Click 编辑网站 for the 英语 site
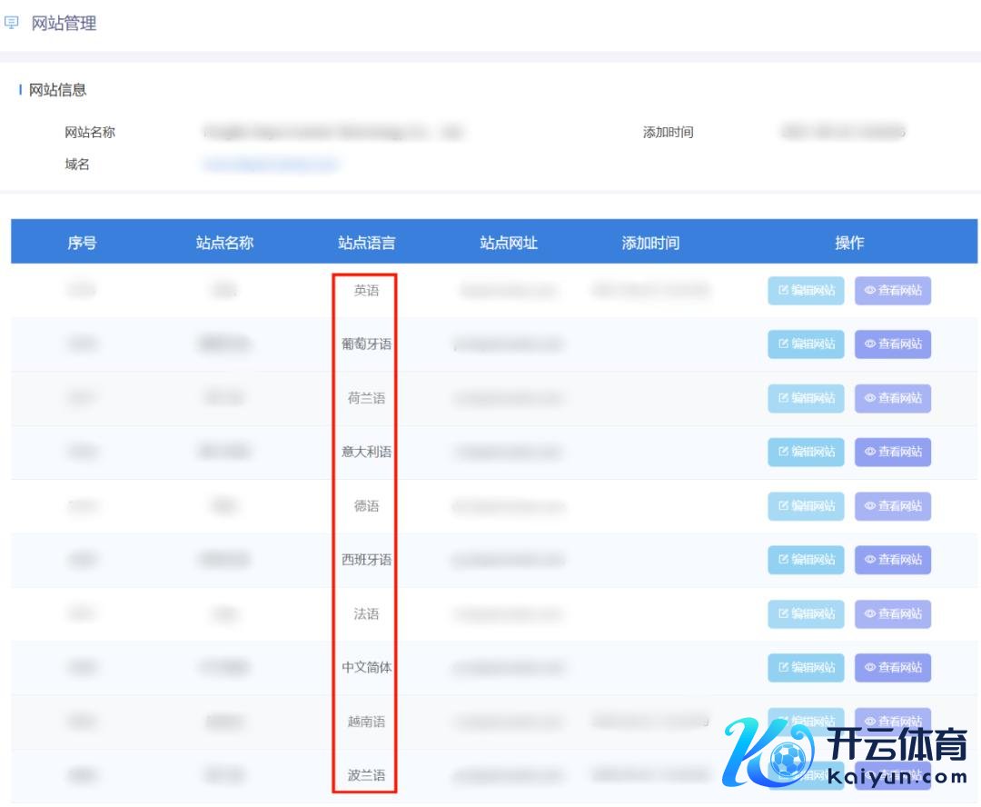The height and width of the screenshot is (807, 981). tap(806, 291)
